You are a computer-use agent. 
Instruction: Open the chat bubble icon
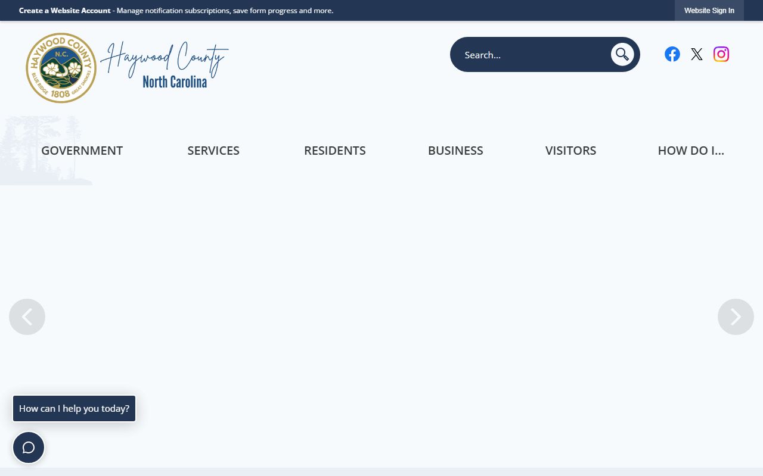tap(29, 447)
